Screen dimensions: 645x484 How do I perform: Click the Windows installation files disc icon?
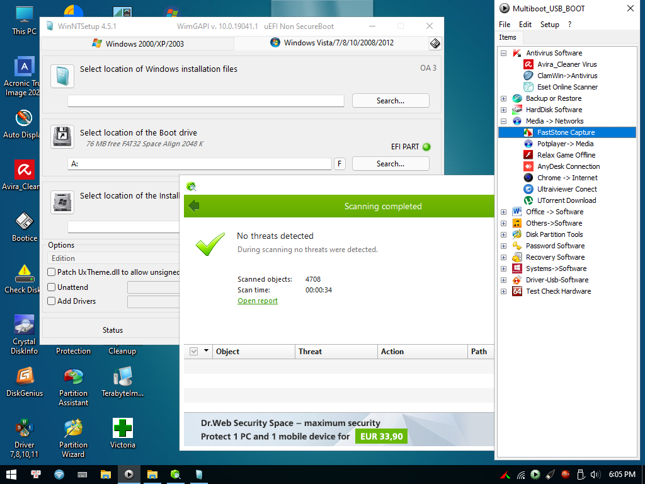(x=62, y=76)
